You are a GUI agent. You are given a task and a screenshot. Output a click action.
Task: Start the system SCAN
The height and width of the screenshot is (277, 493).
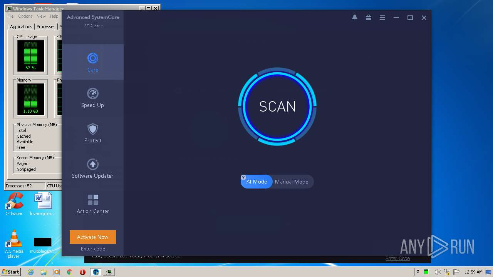point(277,107)
